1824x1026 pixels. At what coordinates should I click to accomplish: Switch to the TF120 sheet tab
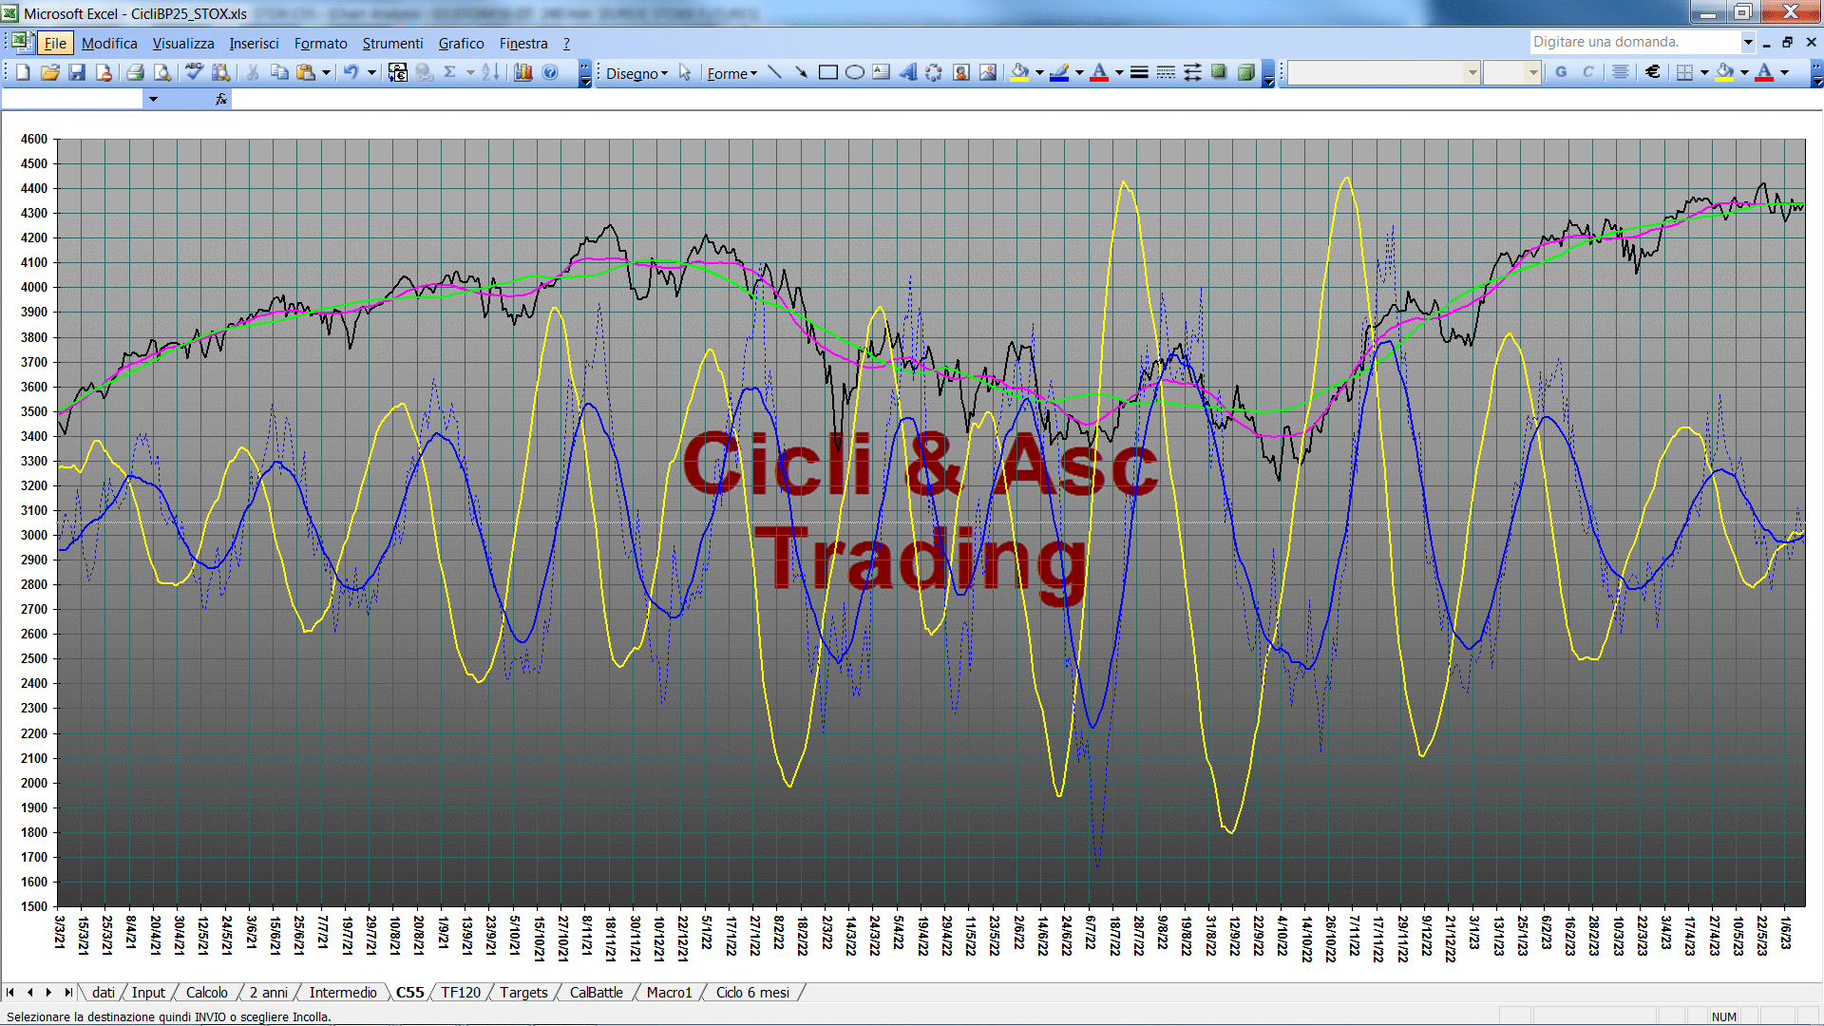pos(461,992)
